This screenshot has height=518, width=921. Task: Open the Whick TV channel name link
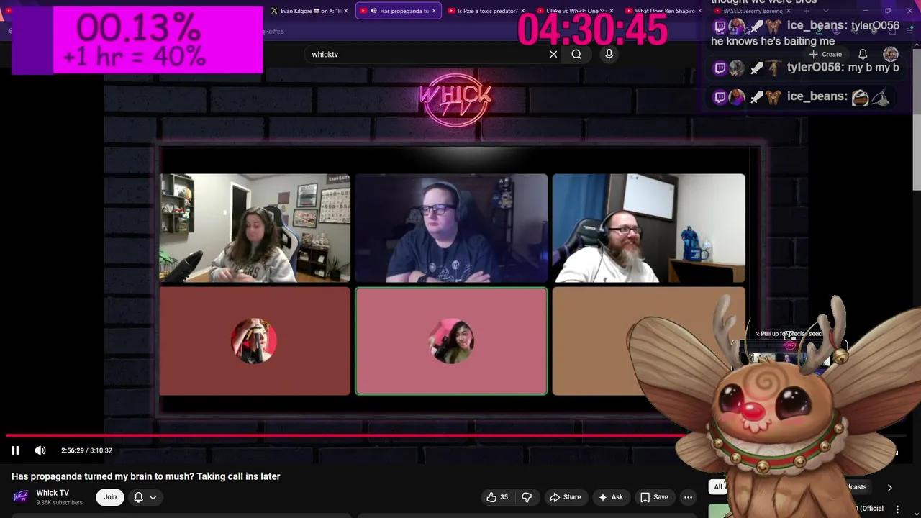(53, 493)
